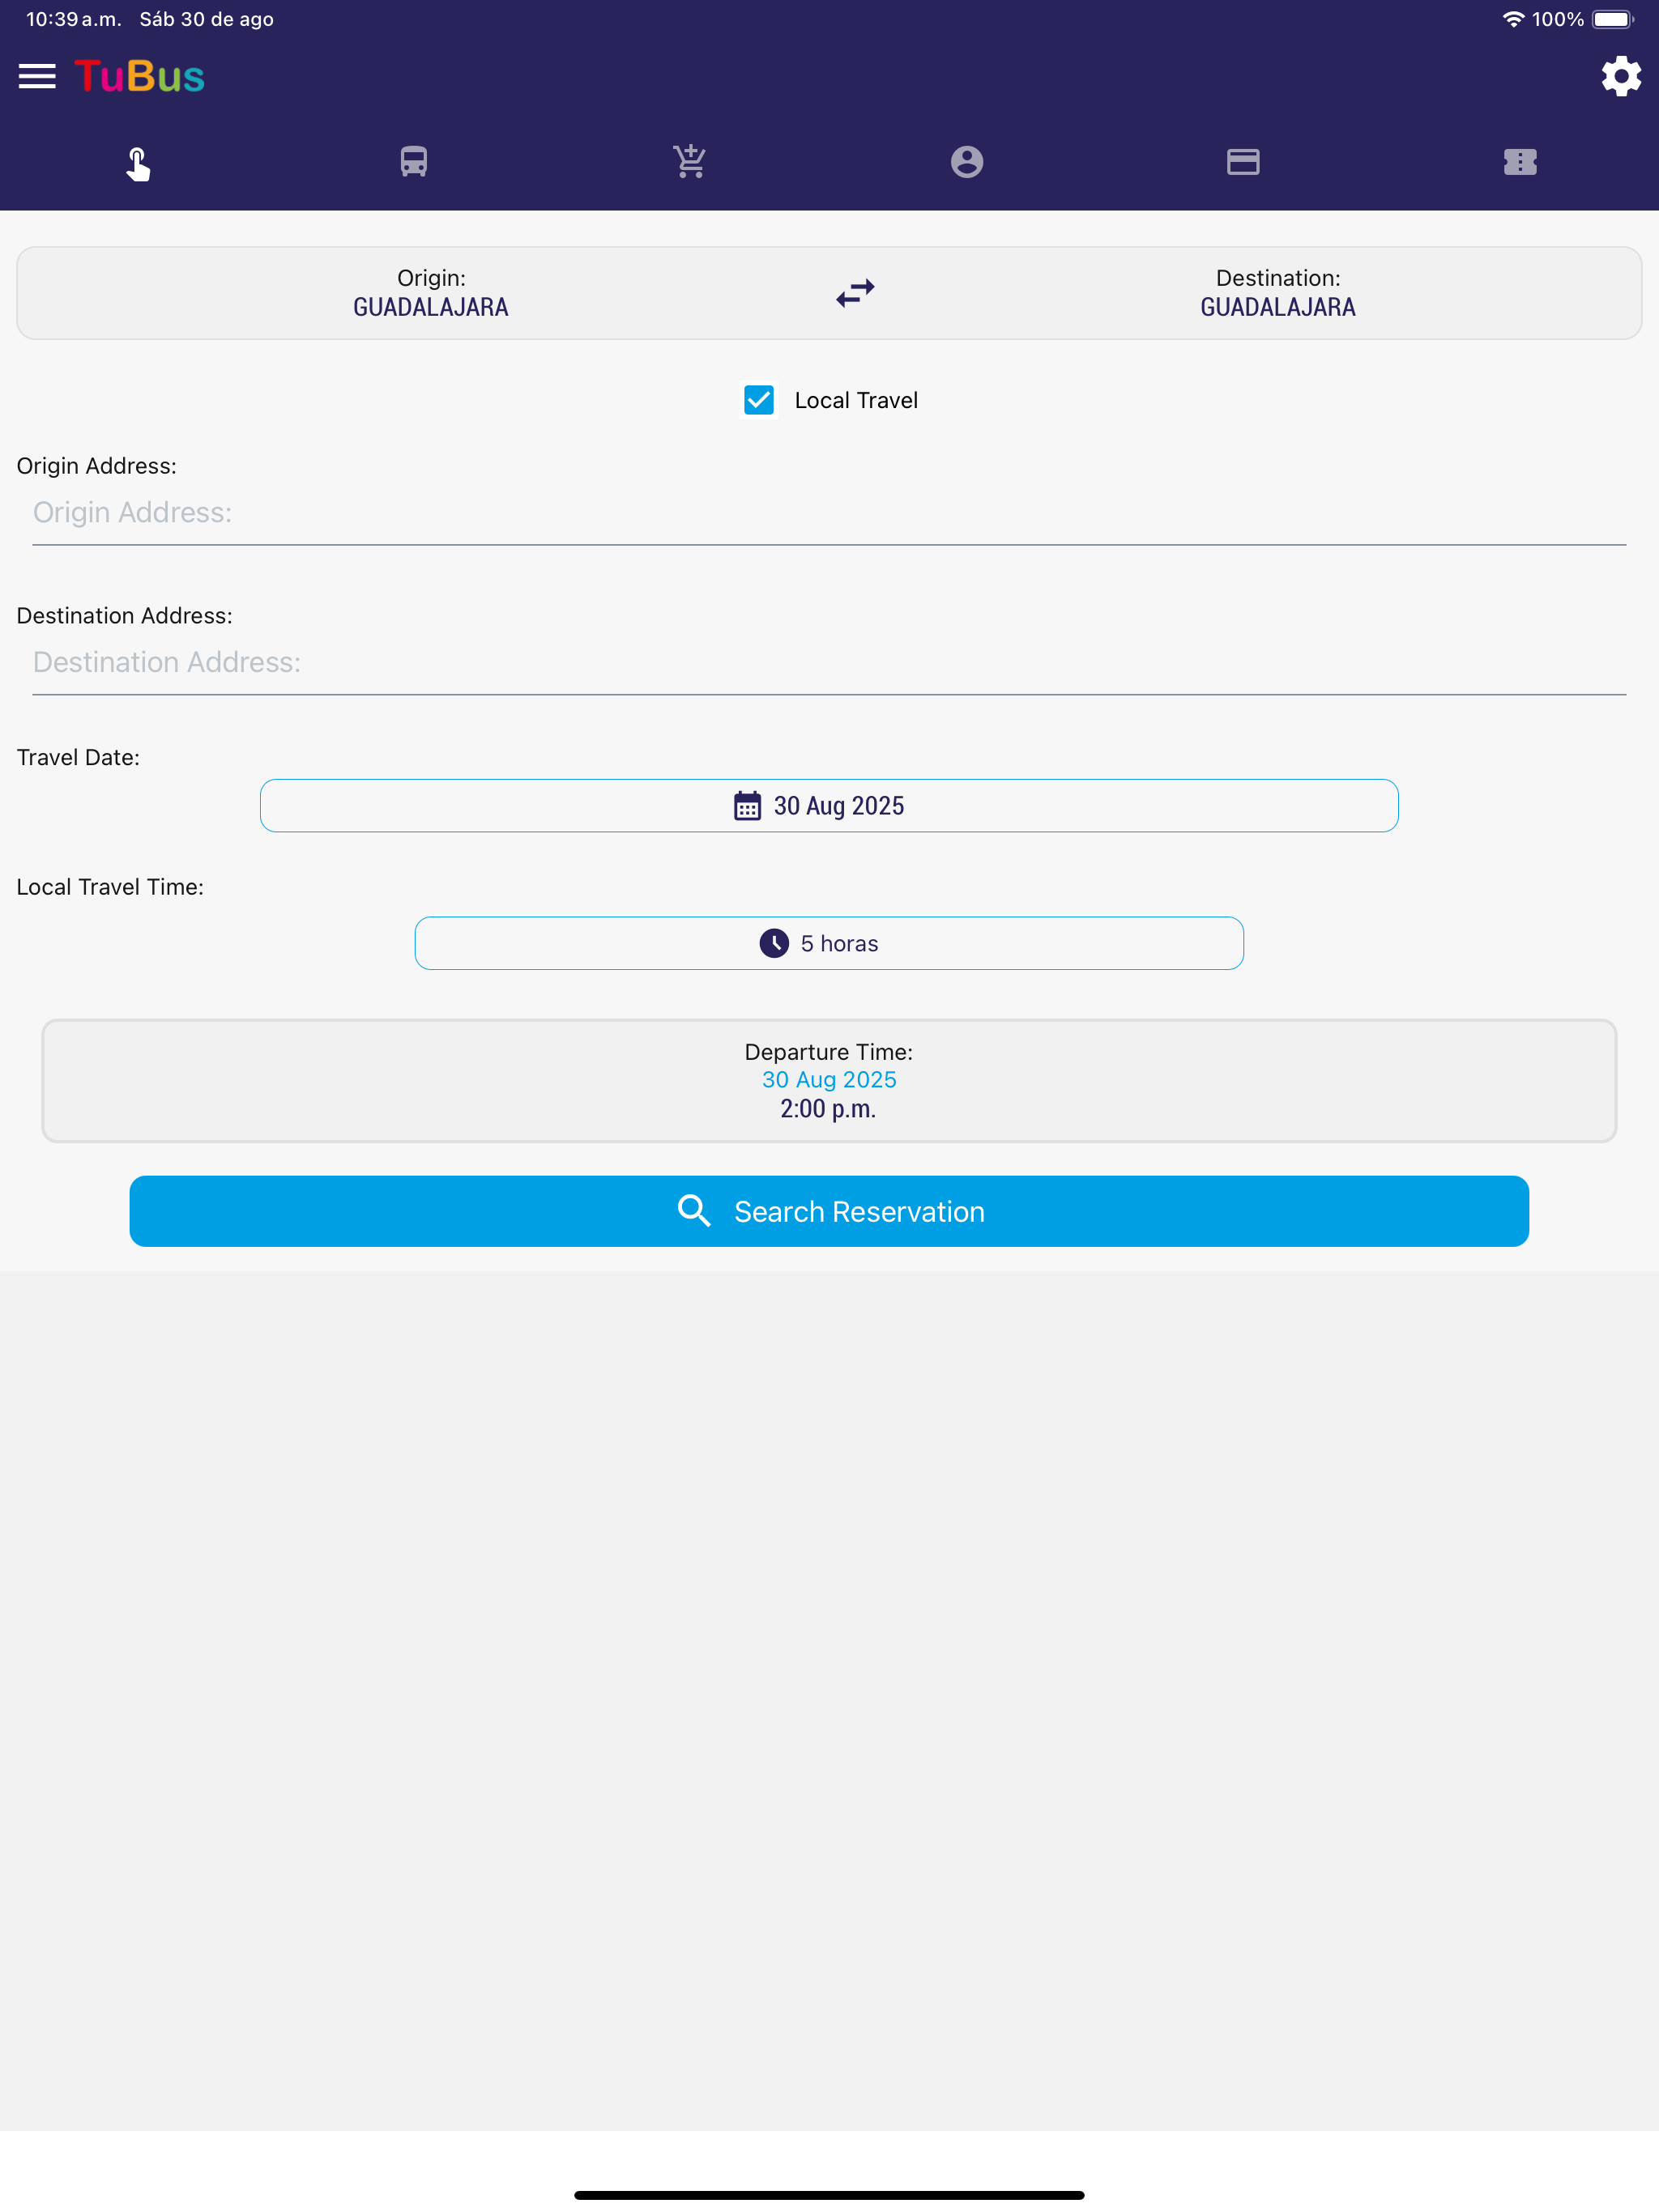Uncheck the Local Travel checkbox
1659x2212 pixels.
click(x=758, y=400)
